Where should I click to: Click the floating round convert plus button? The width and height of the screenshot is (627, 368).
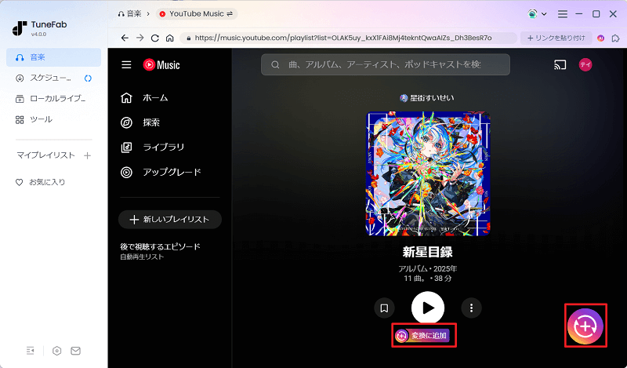(585, 326)
